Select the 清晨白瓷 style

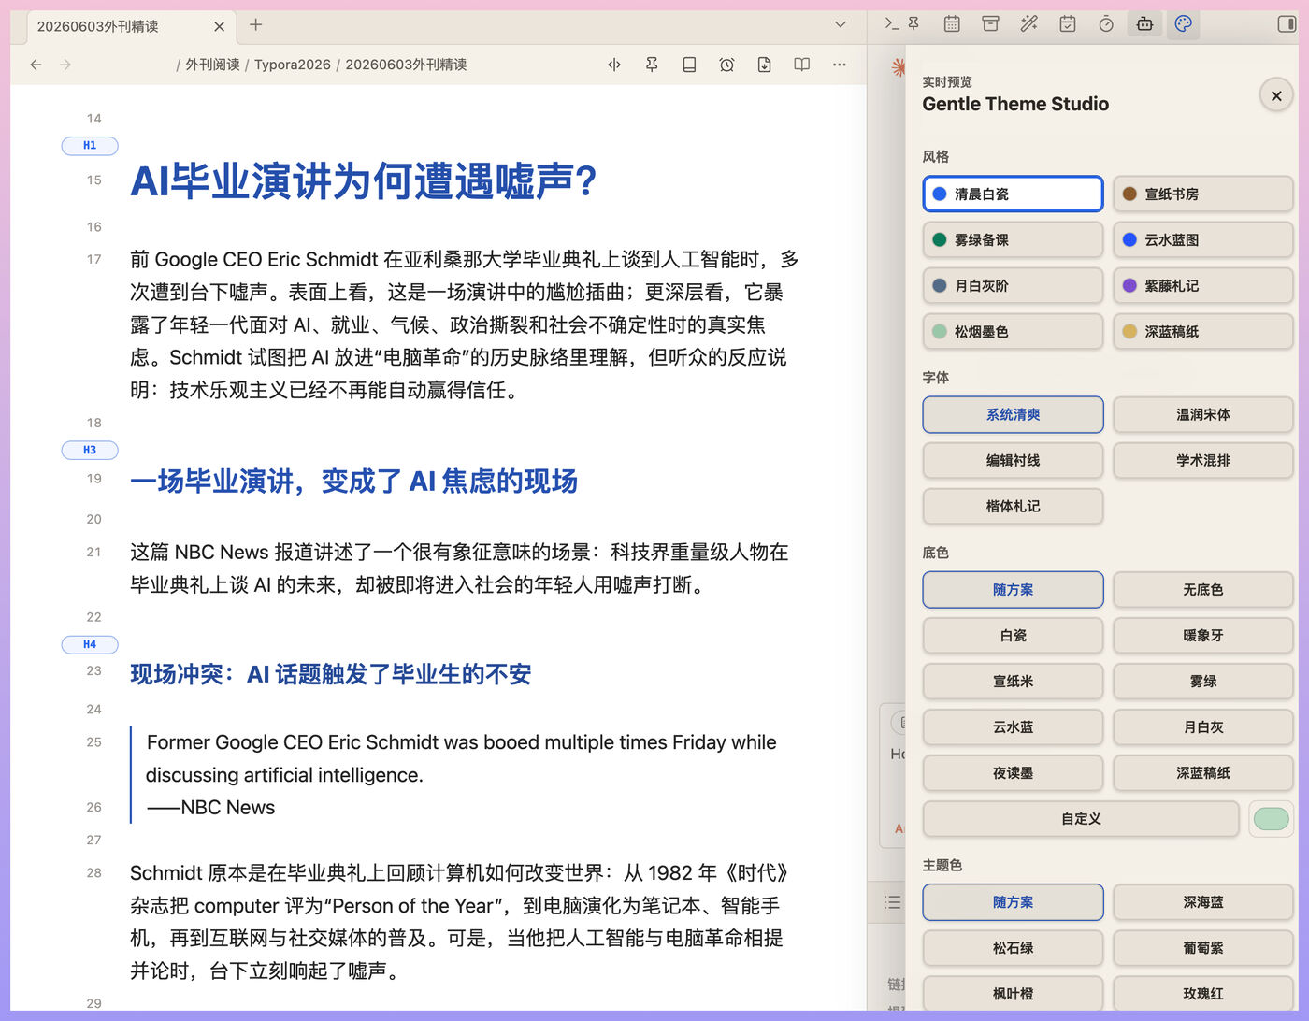click(1014, 194)
